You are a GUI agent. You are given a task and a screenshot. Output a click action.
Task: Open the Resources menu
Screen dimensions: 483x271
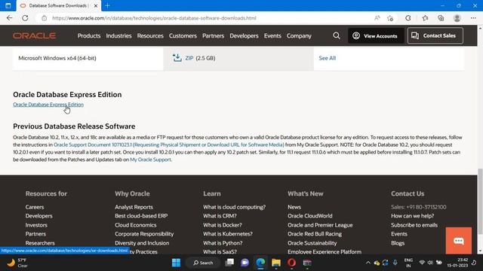click(x=150, y=35)
